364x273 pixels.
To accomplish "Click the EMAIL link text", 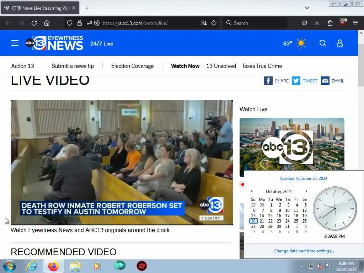I will pos(338,81).
